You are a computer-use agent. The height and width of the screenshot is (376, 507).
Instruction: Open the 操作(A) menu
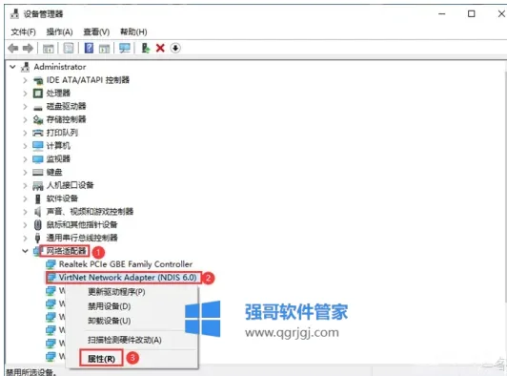[x=59, y=31]
